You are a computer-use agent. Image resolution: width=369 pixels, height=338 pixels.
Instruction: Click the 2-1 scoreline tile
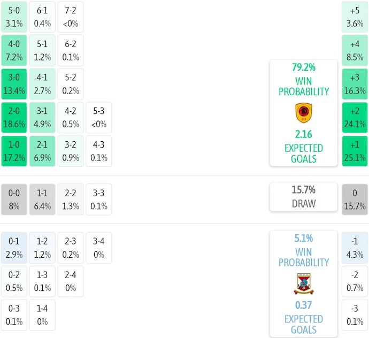(42, 151)
